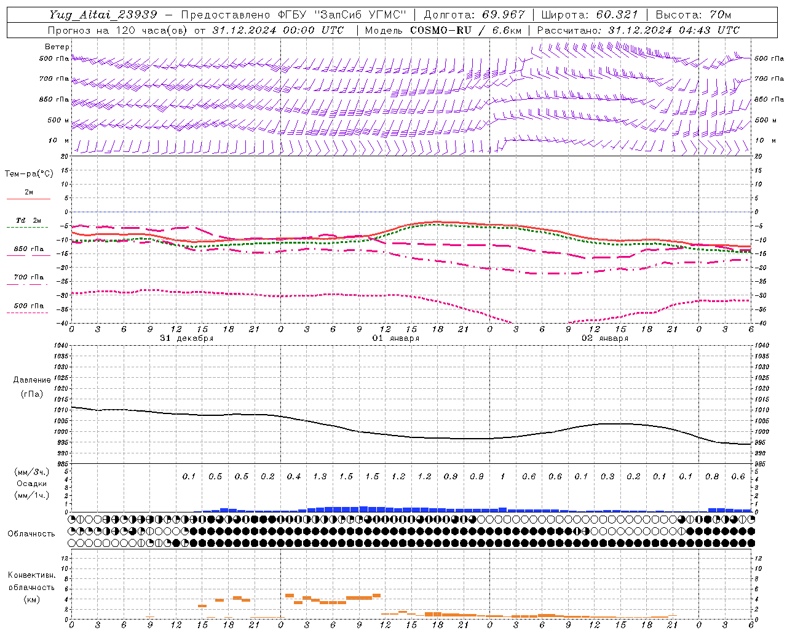Click the 02 января date label
The image size is (787, 630).
[605, 338]
